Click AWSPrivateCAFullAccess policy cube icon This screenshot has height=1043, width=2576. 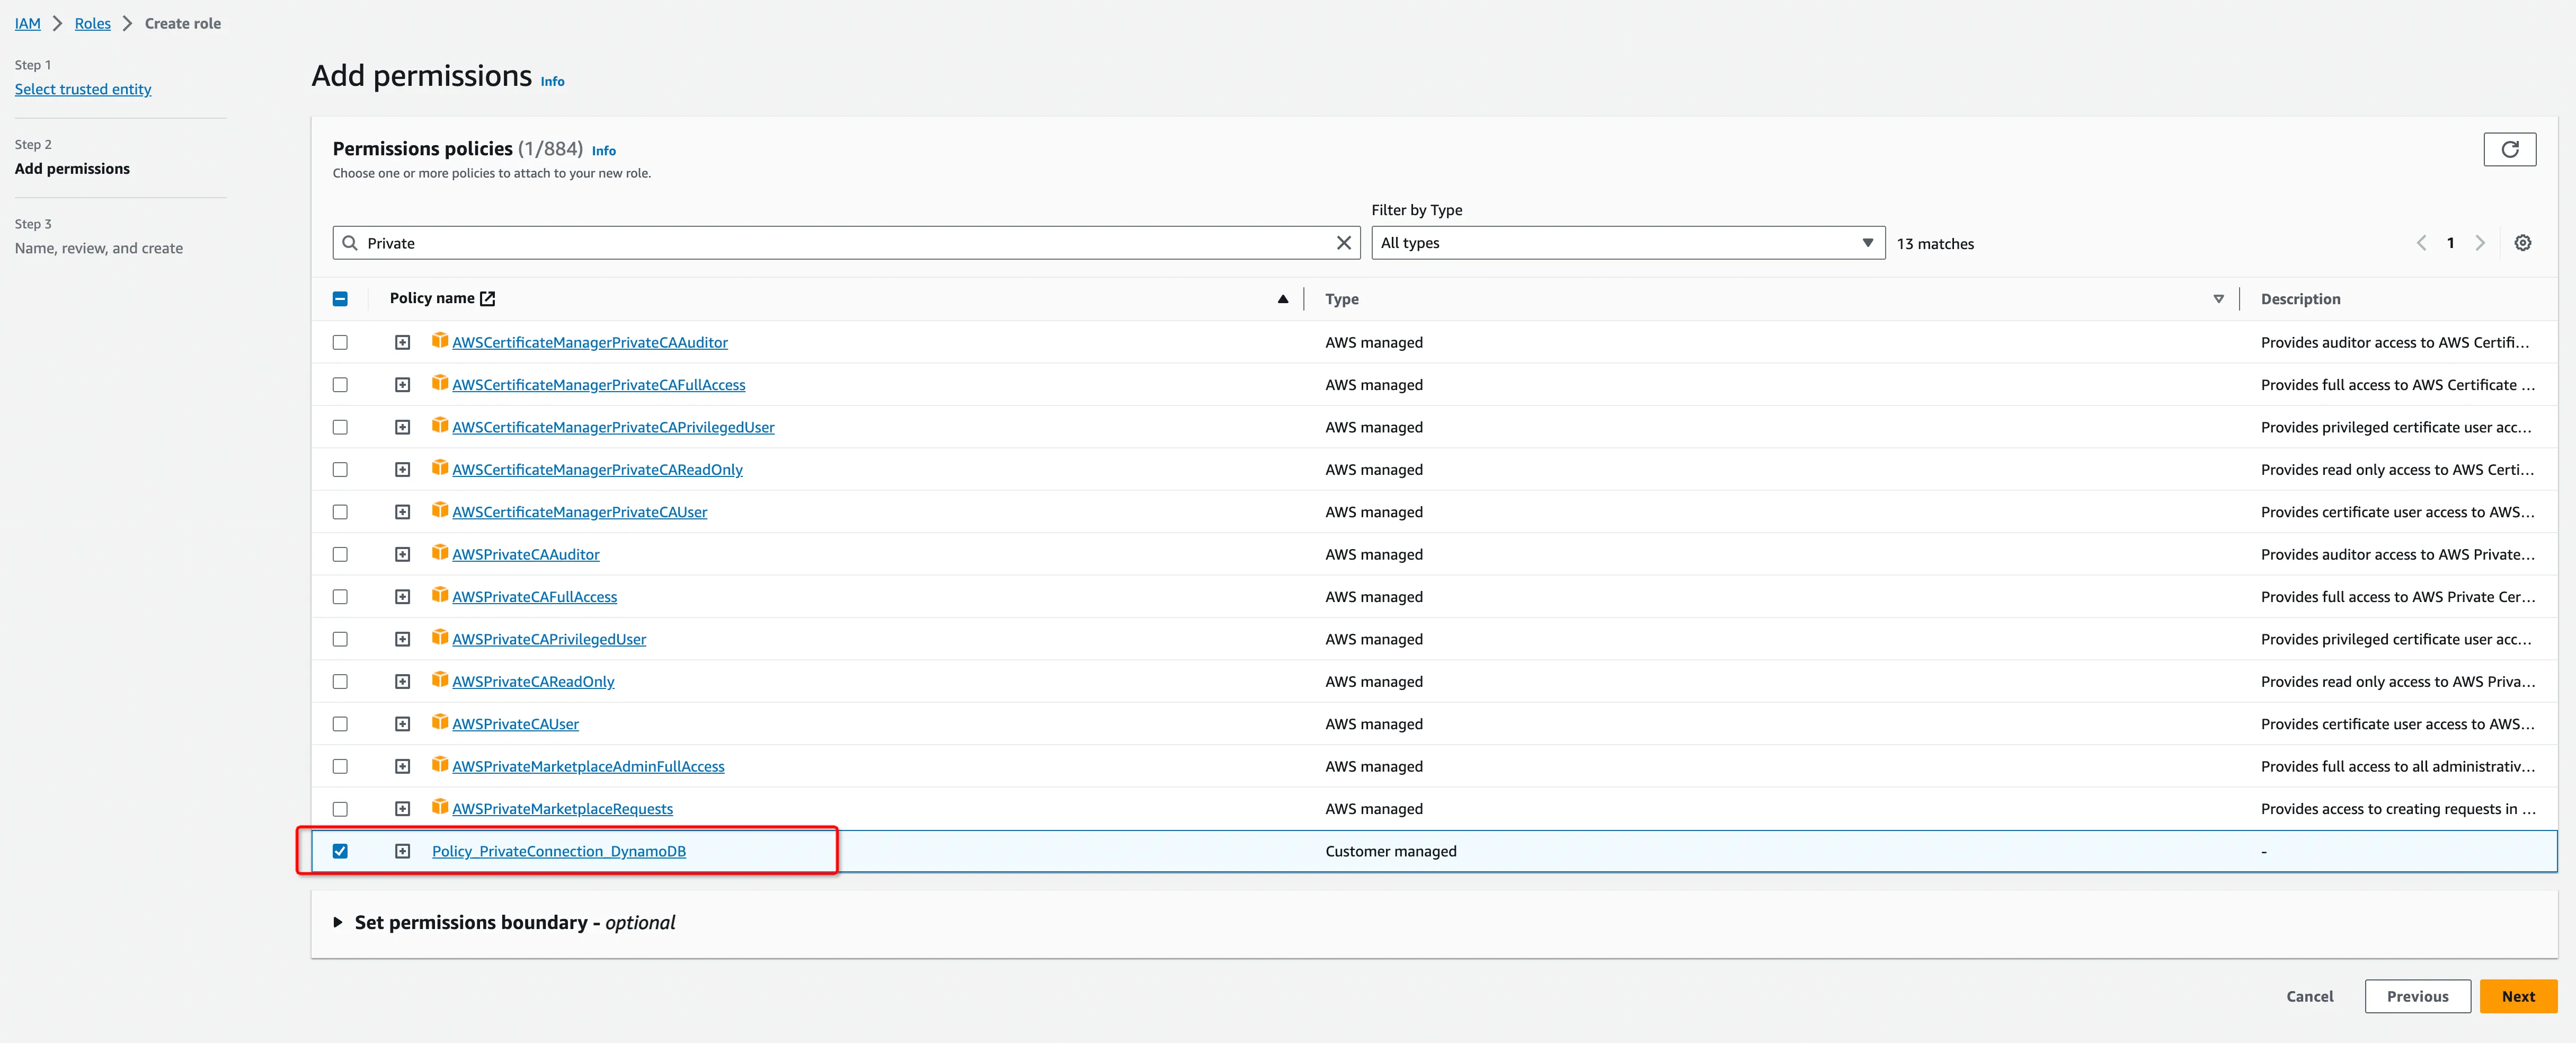point(440,595)
